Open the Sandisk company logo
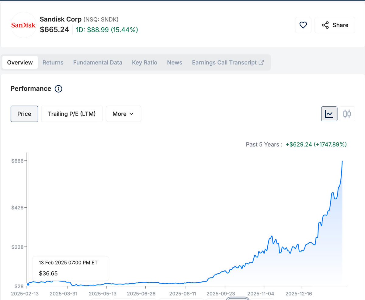The image size is (365, 300). [x=23, y=25]
